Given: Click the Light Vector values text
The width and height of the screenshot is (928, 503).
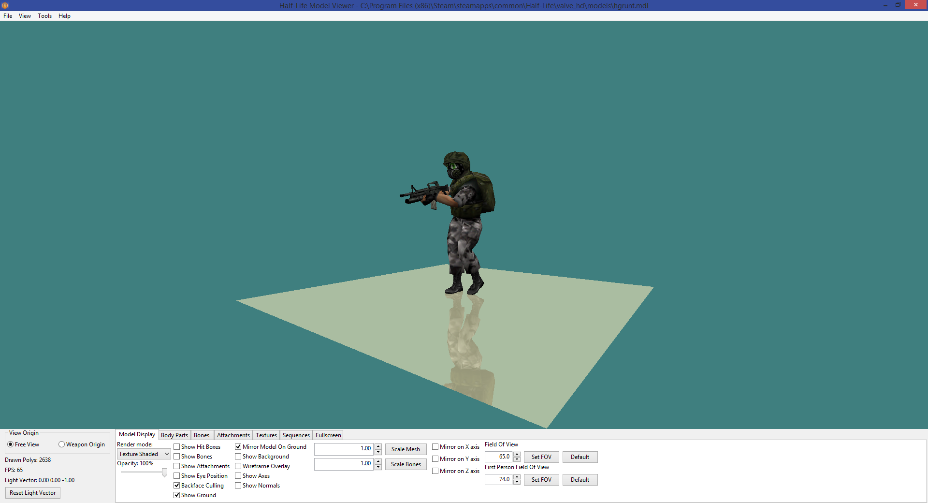Looking at the screenshot, I should [x=40, y=480].
